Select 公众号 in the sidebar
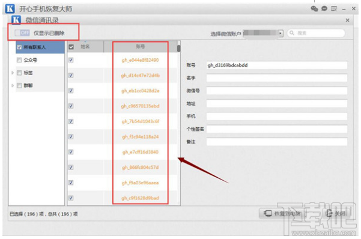Viewport: 361px width, 239px height. (30, 60)
